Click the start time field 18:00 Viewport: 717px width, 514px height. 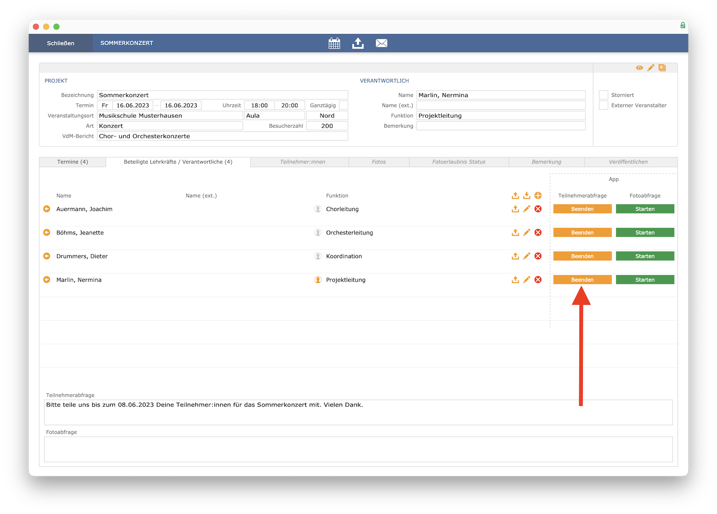pos(260,105)
